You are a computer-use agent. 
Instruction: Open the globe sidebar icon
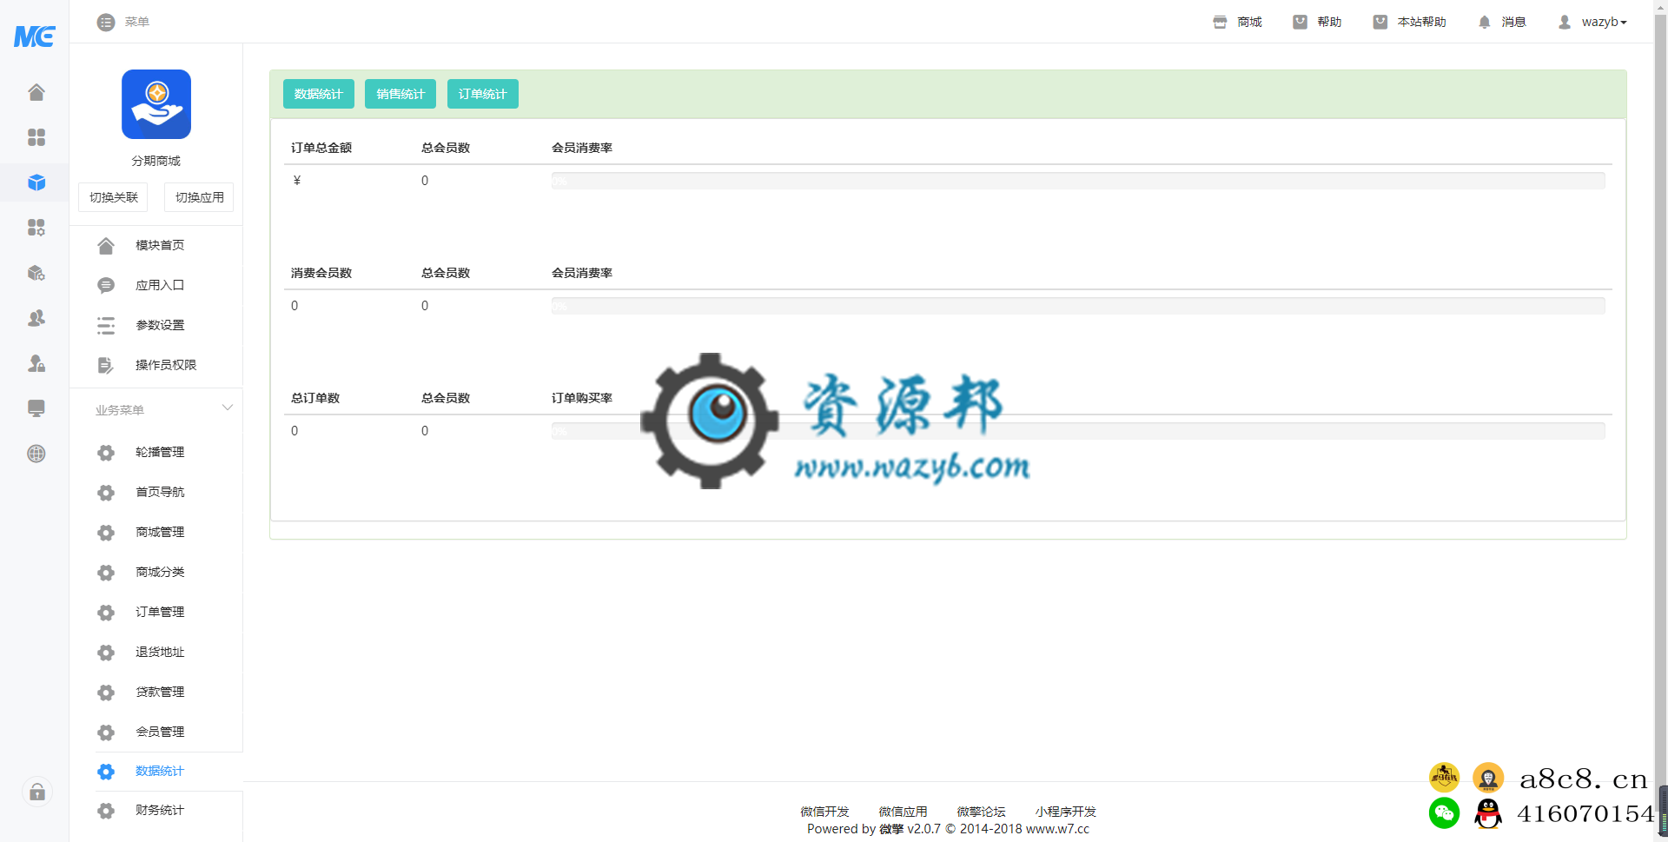coord(36,454)
